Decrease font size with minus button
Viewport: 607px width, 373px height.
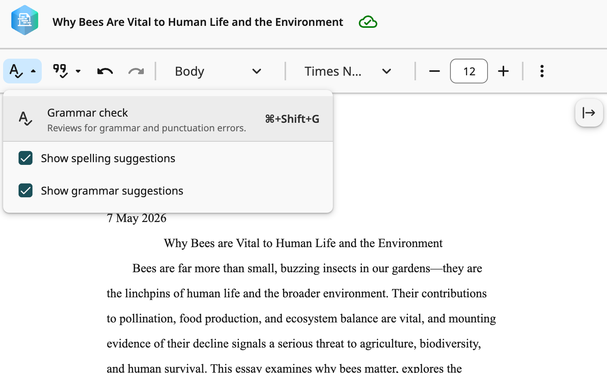point(435,71)
